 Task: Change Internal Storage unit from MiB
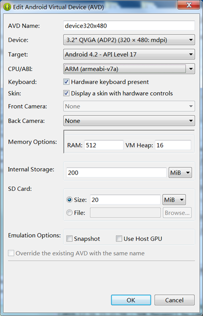[x=180, y=173]
